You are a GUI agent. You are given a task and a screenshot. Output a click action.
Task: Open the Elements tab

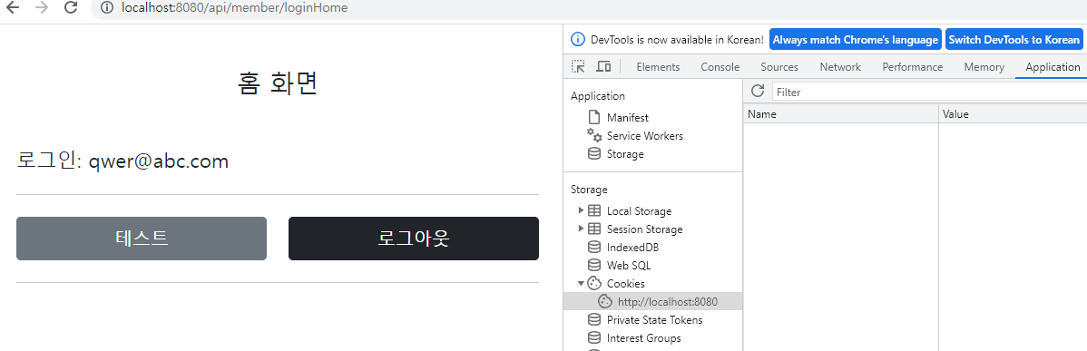(658, 67)
